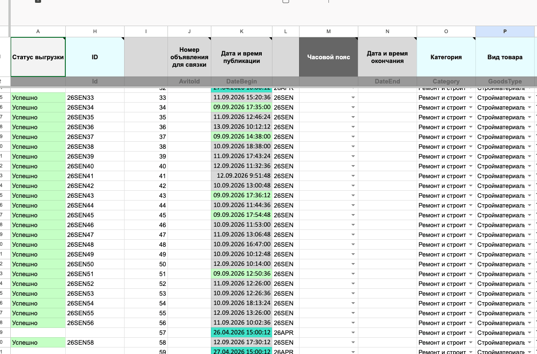The width and height of the screenshot is (537, 354).
Task: Select the cell containing ID 26SEN35
Action: point(95,118)
